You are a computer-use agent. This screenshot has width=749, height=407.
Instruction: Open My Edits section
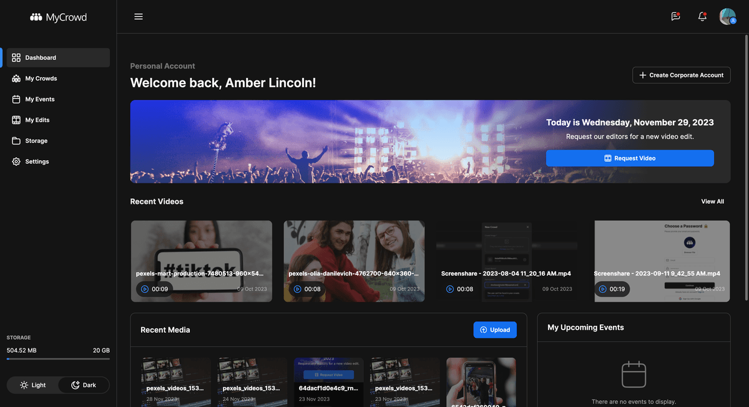pos(37,120)
